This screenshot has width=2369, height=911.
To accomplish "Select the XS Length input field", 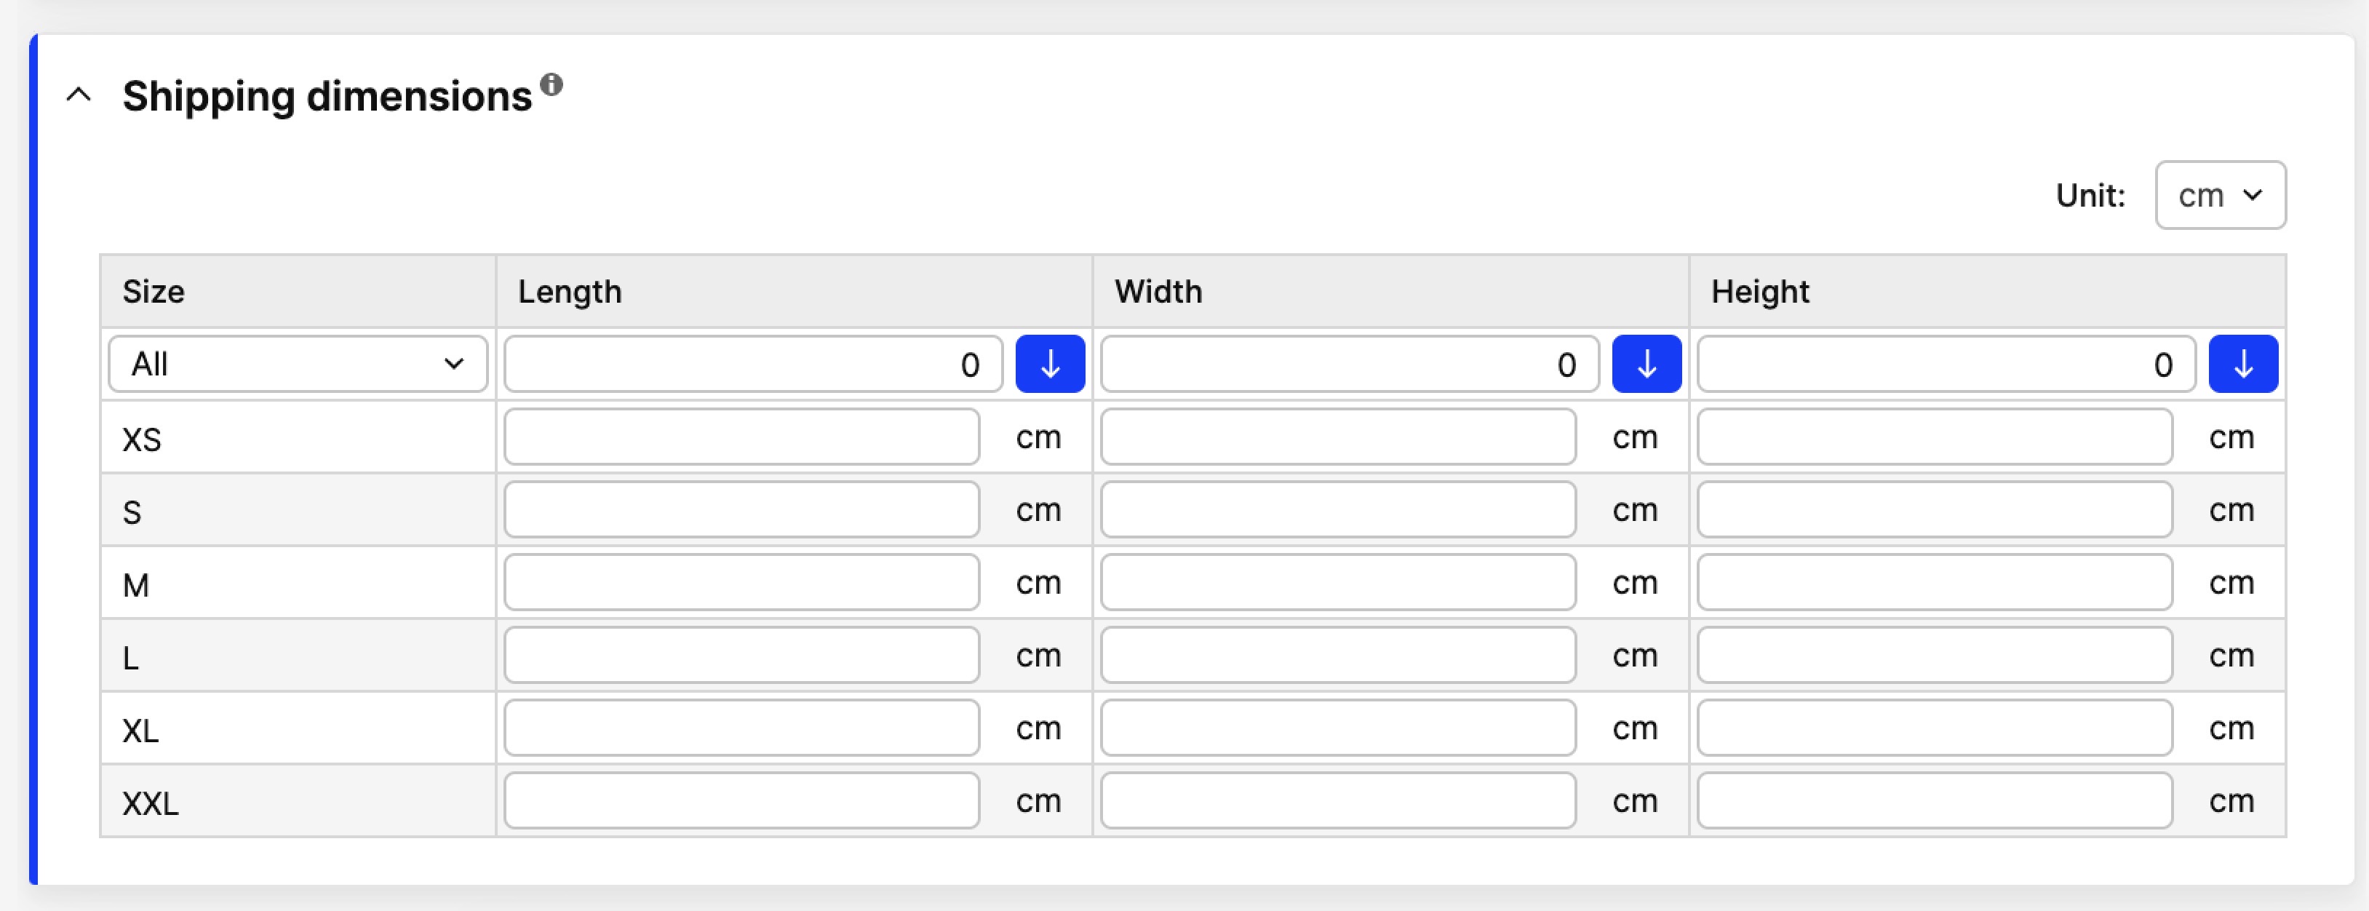I will pyautogui.click(x=741, y=437).
